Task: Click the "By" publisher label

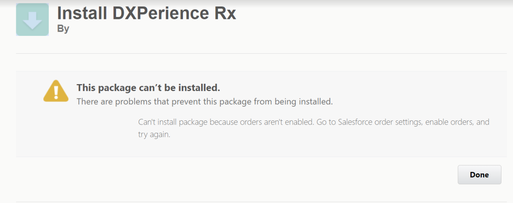Action: click(x=63, y=29)
